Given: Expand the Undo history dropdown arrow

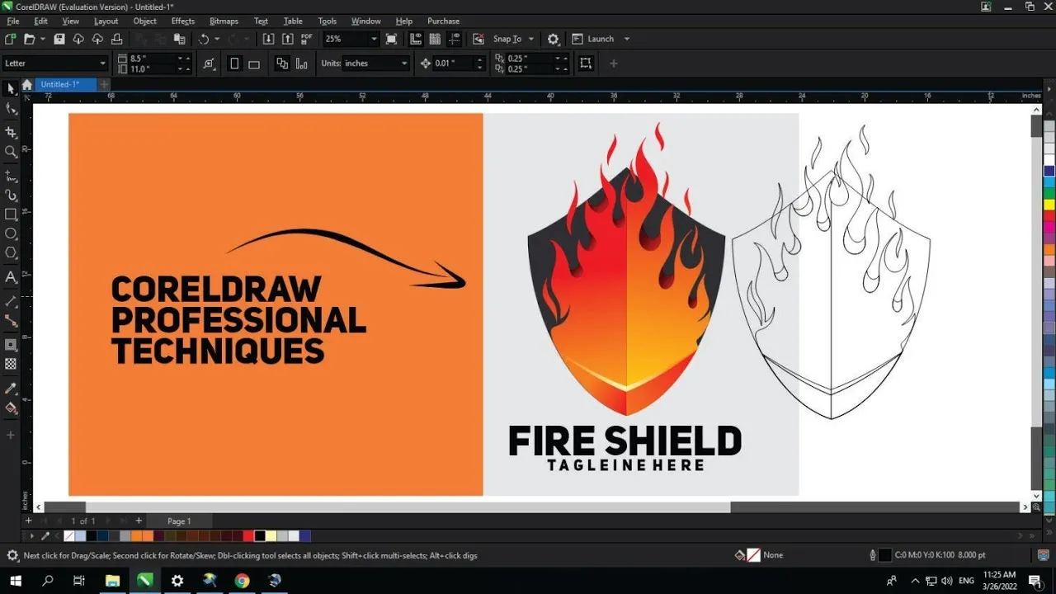Looking at the screenshot, I should coord(217,39).
